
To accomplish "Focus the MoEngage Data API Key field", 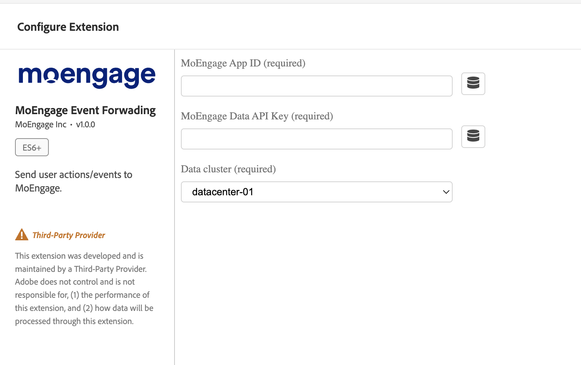I will (x=316, y=139).
